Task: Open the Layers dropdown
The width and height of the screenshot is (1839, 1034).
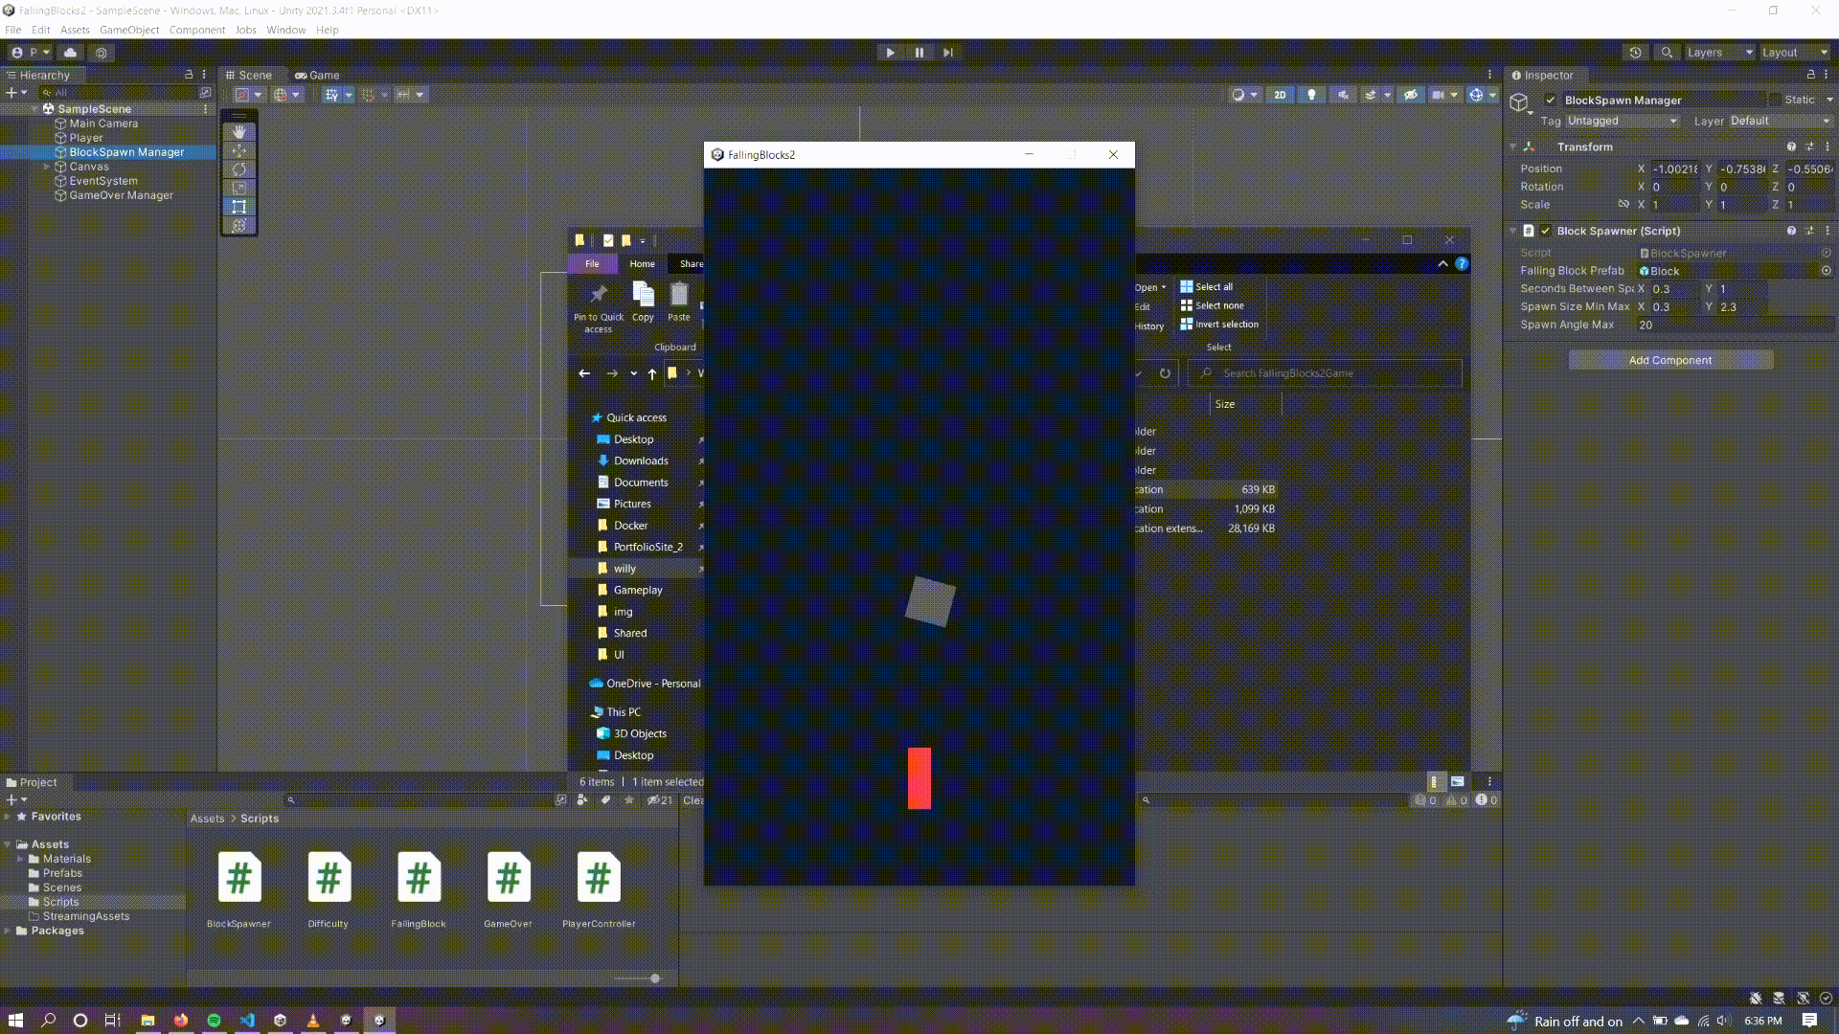Action: point(1719,53)
